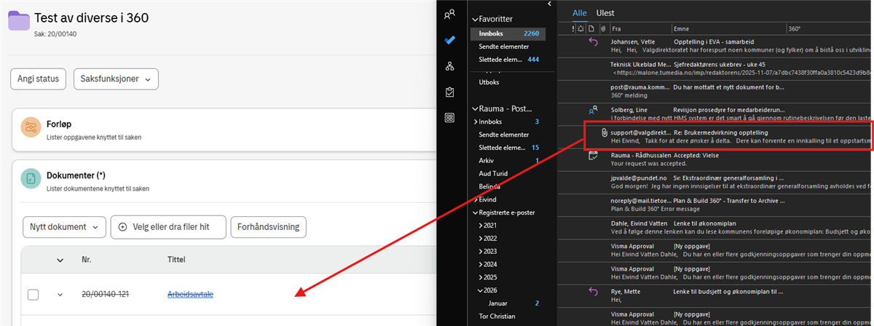Open the To Do checkmark icon
The width and height of the screenshot is (874, 326).
(450, 40)
